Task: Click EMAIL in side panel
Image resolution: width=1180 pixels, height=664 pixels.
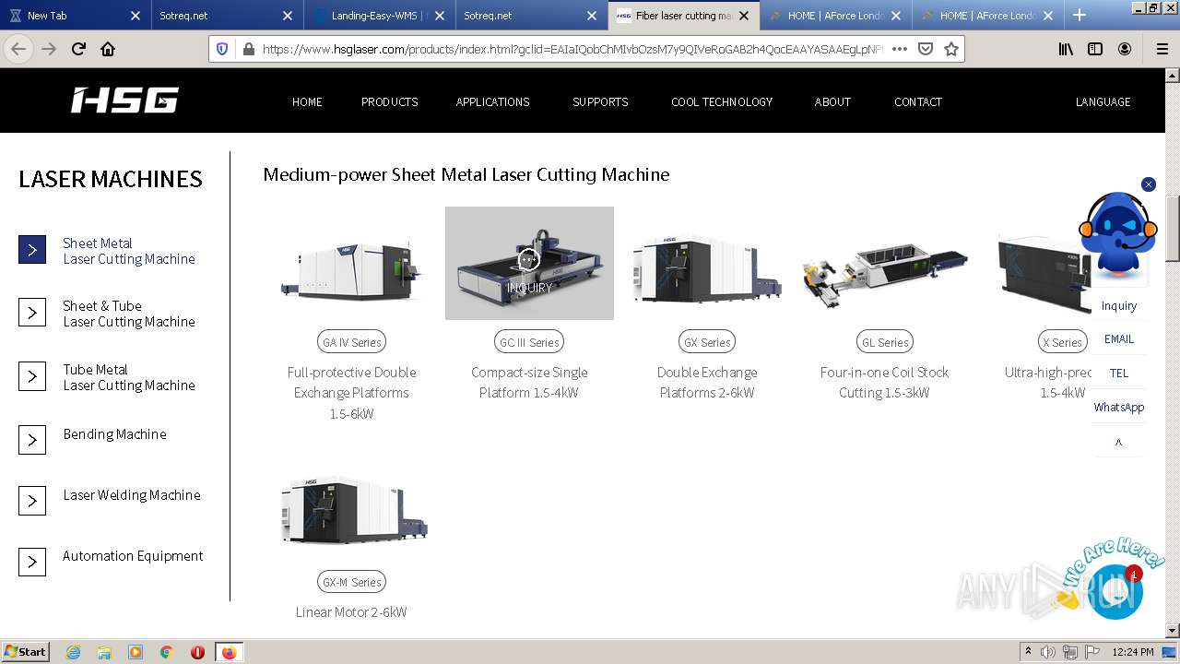Action: tap(1118, 338)
